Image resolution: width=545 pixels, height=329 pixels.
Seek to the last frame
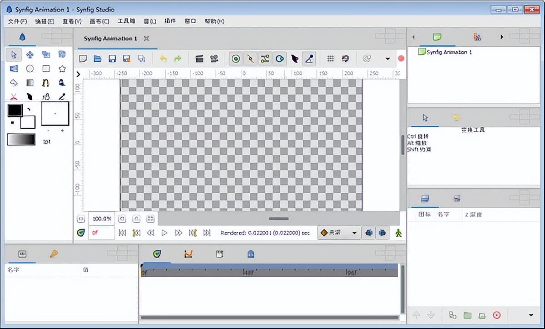[x=207, y=233]
